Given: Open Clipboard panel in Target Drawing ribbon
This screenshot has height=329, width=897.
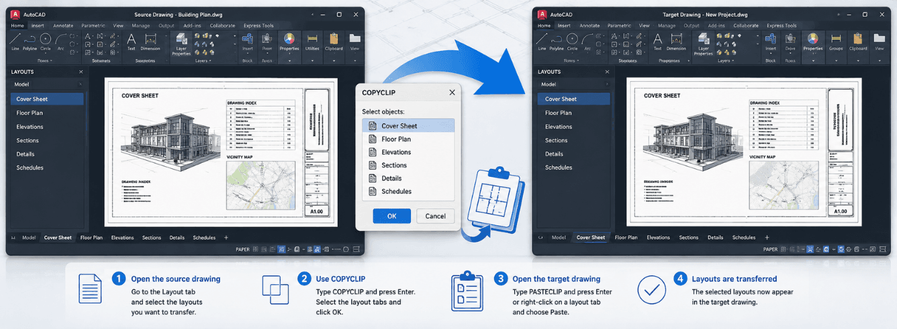Looking at the screenshot, I should tap(858, 42).
